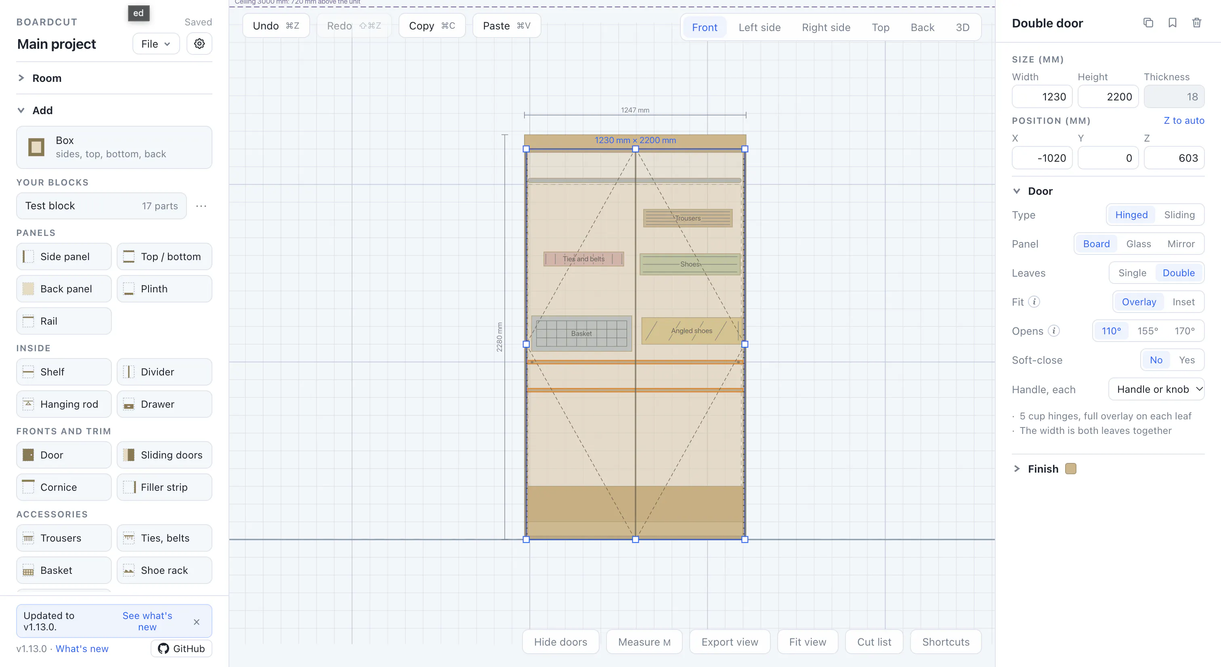Expand the Room section

pos(114,78)
